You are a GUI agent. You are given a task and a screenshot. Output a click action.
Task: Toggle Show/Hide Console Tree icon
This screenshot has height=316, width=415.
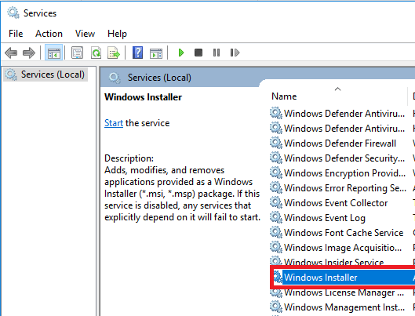(x=53, y=53)
